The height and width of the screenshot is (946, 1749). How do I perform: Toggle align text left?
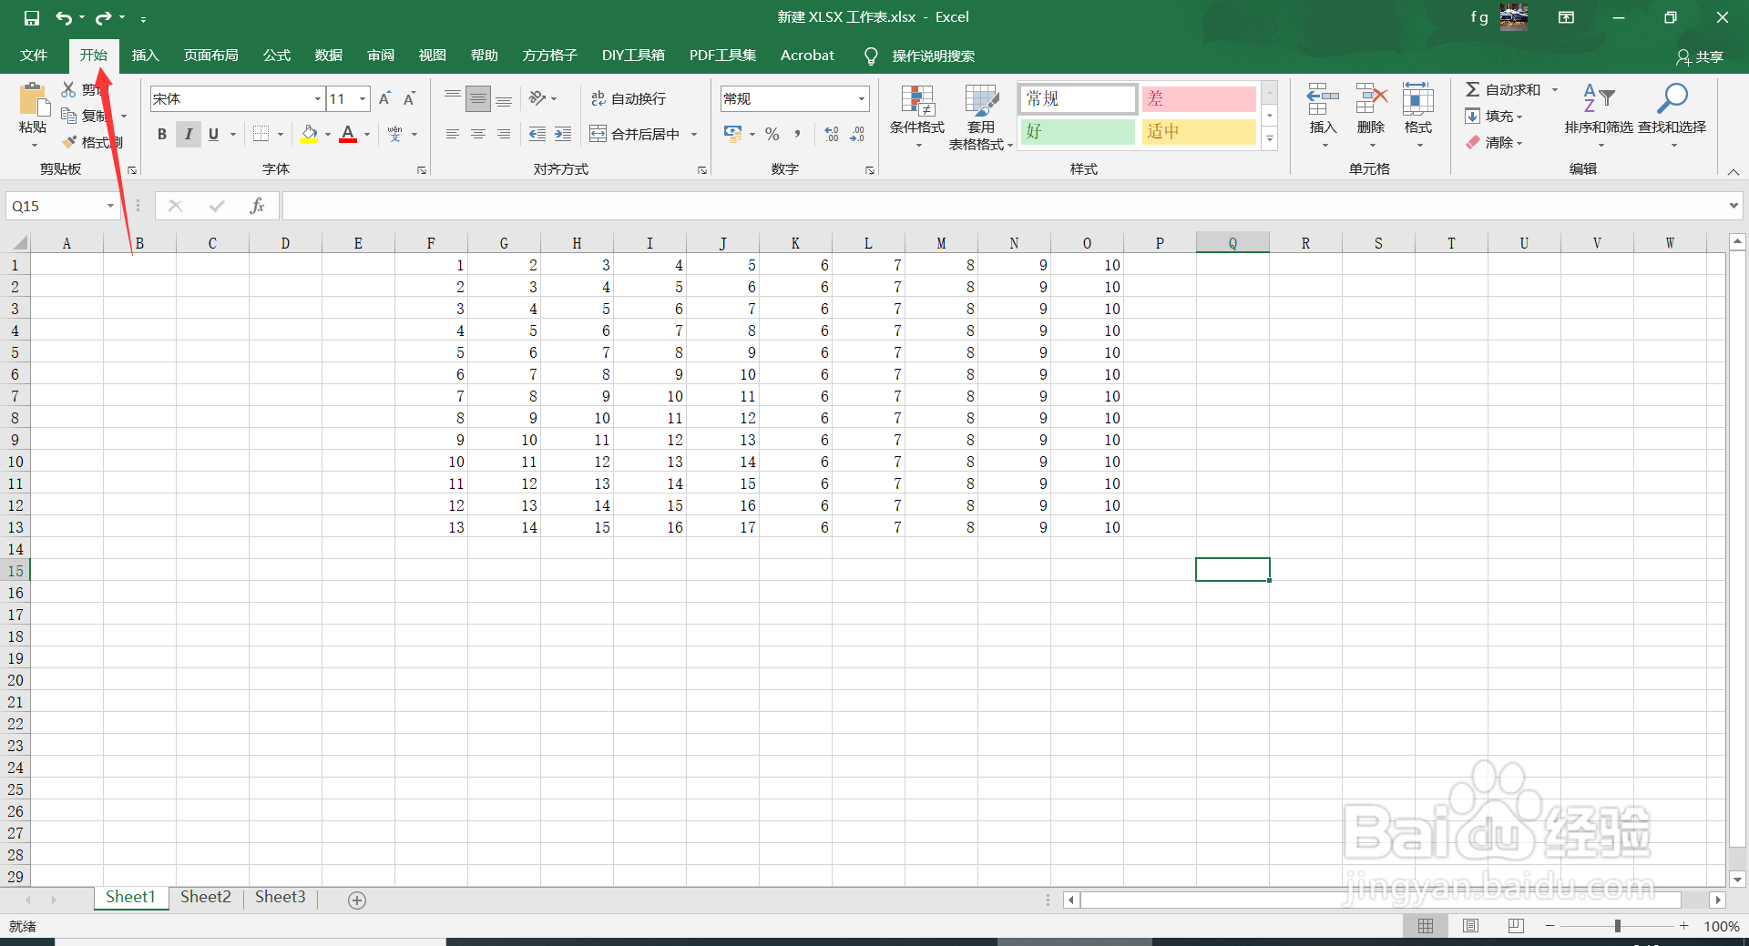(452, 134)
